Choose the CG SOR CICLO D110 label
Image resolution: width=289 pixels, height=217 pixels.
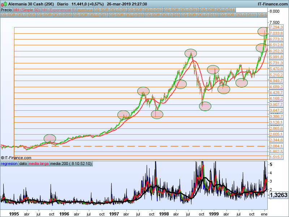coord(200,15)
